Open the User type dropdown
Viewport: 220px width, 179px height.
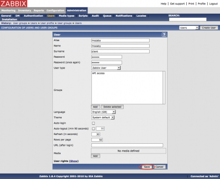click(x=106, y=68)
